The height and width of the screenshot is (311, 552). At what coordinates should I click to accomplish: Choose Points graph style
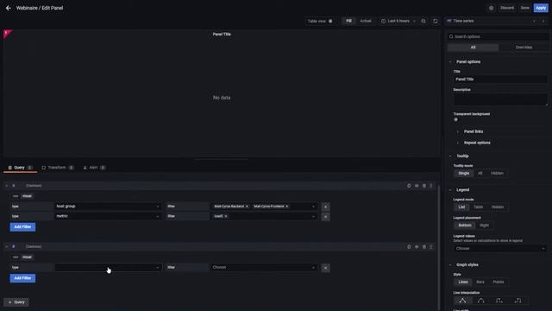(x=499, y=282)
